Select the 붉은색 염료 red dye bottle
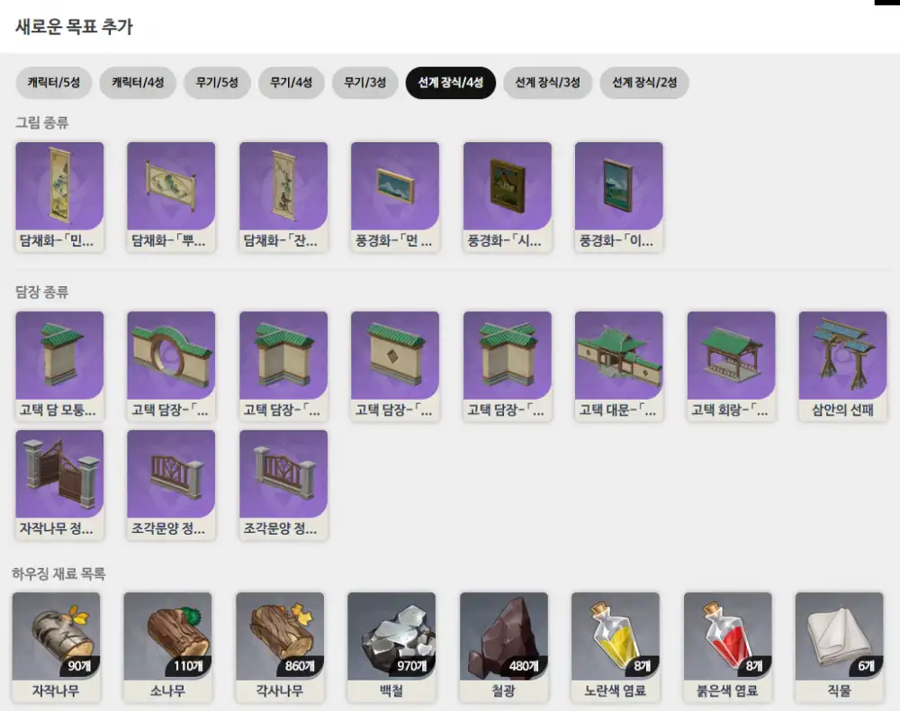900x711 pixels. [727, 646]
